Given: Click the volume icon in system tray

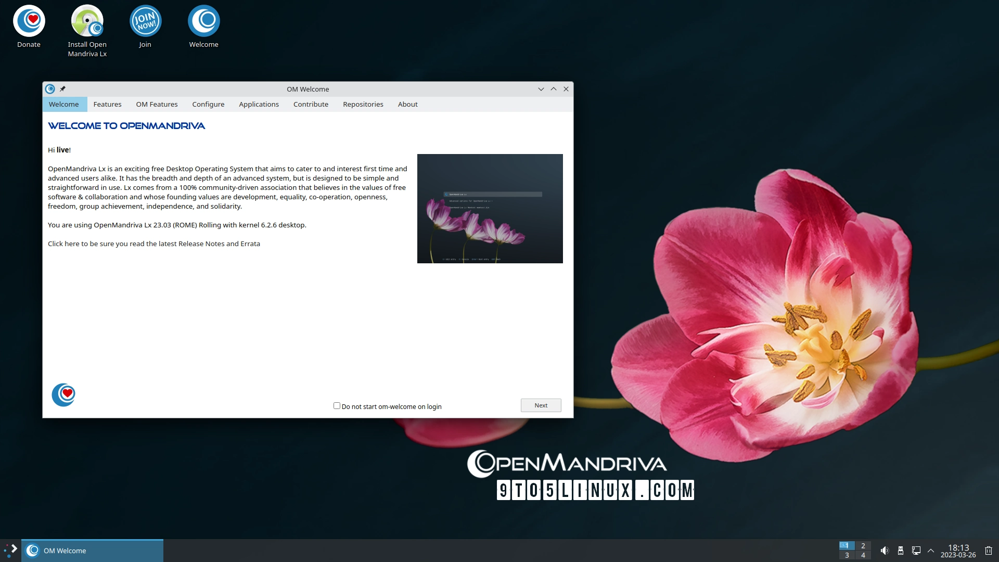Looking at the screenshot, I should point(885,550).
